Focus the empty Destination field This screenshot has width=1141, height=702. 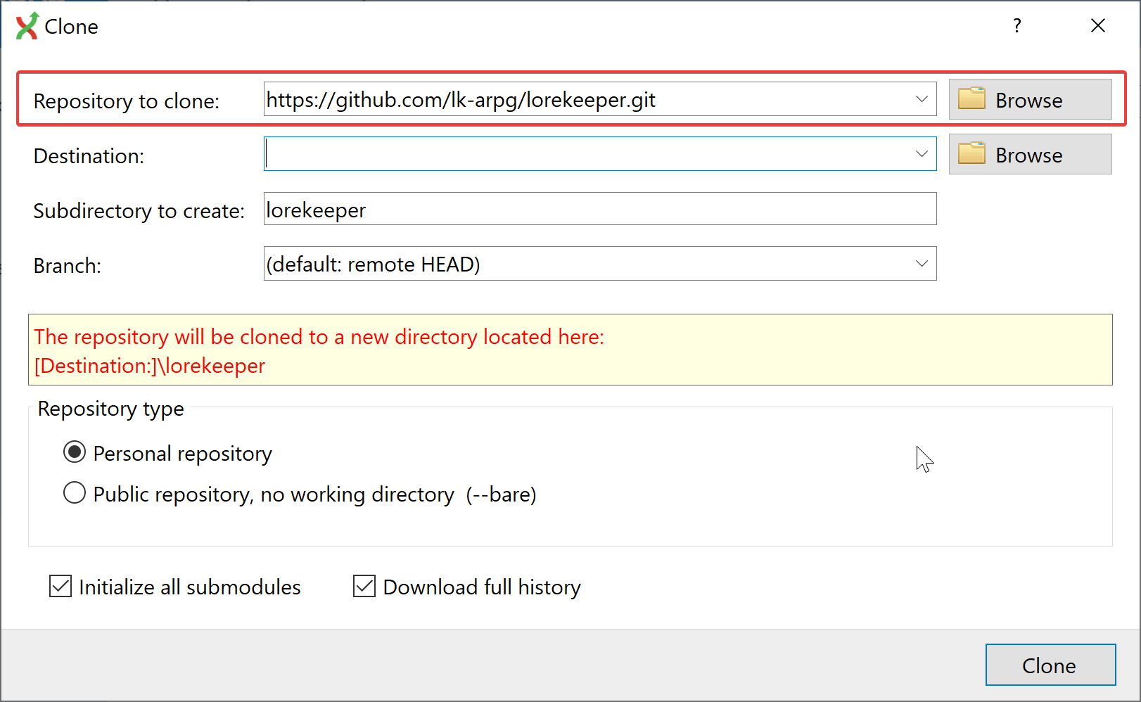584,154
